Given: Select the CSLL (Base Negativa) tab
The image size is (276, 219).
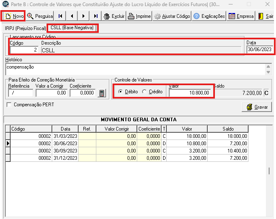Looking at the screenshot, I should pyautogui.click(x=72, y=28).
